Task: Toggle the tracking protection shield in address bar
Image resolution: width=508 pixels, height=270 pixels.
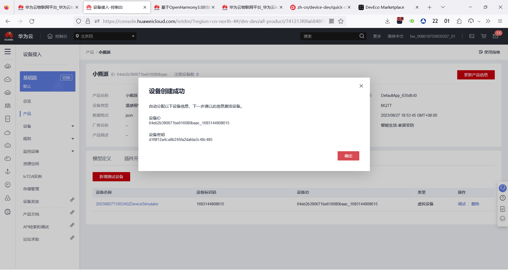Action: pyautogui.click(x=78, y=21)
